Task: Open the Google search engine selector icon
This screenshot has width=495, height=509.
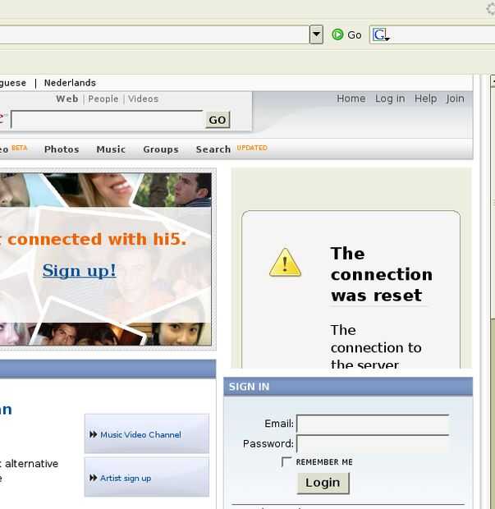Action: click(381, 34)
